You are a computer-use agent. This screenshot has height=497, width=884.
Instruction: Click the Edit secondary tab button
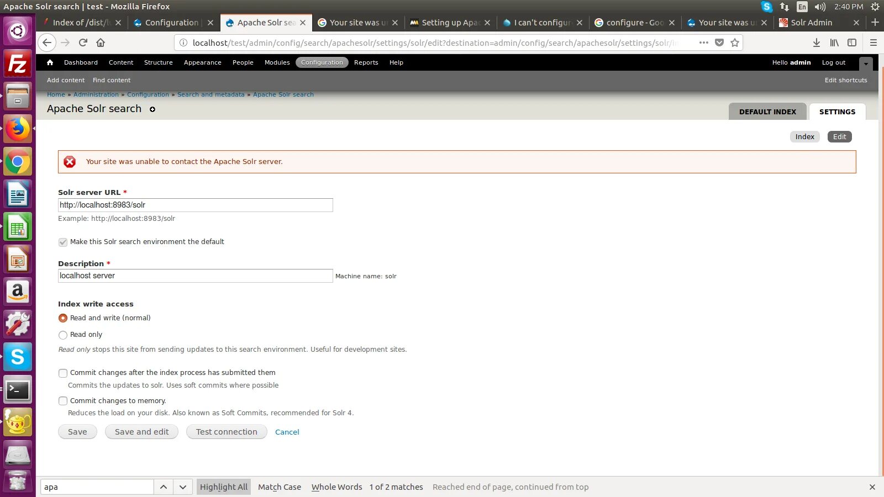pos(839,137)
